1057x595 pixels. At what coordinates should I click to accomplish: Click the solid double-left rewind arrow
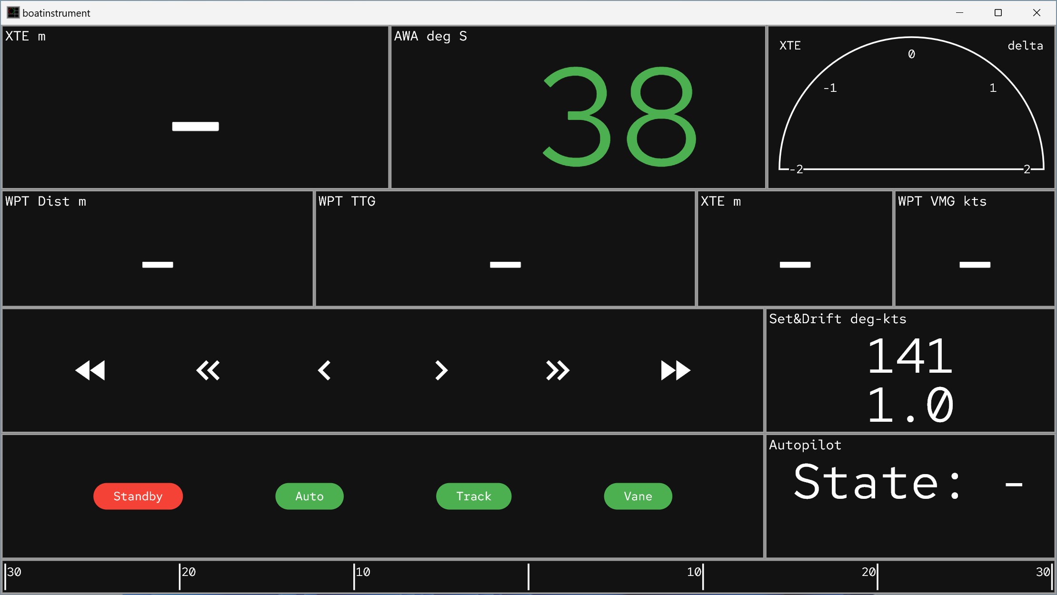click(x=90, y=370)
